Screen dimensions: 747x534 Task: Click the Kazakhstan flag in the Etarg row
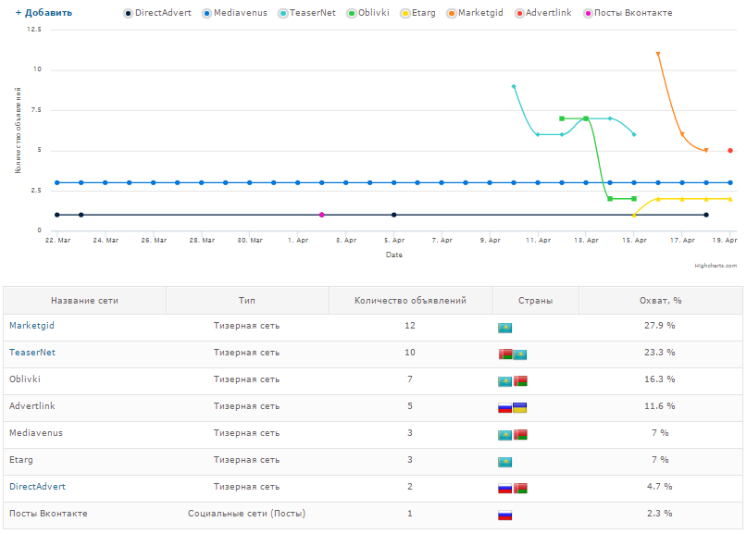(505, 462)
